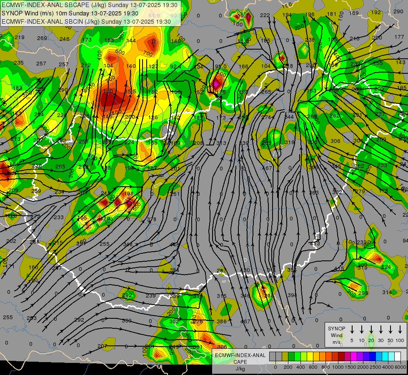Click the map value '394'
Screen dimensions: 408x375
click(x=292, y=295)
